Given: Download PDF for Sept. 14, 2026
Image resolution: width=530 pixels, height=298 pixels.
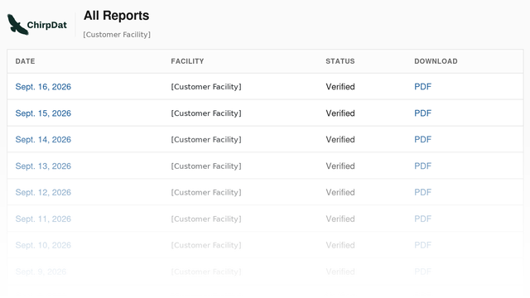Looking at the screenshot, I should 423,140.
